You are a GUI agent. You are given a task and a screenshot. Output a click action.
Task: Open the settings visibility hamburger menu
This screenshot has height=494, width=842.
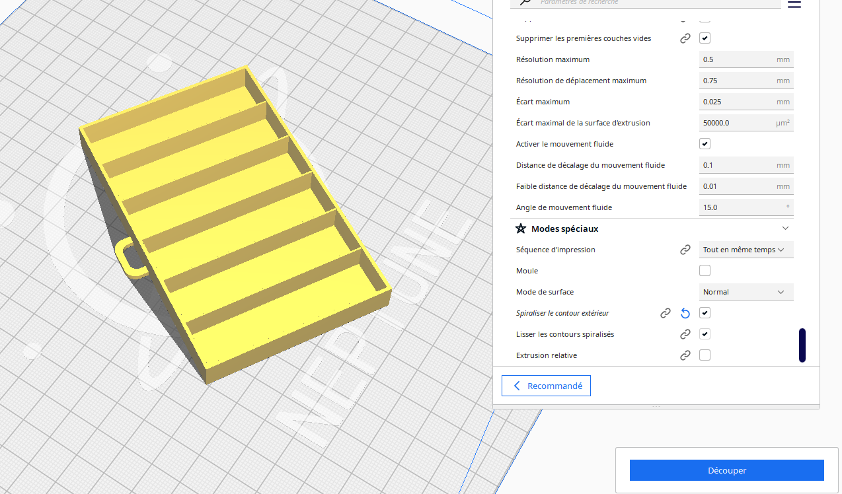click(794, 4)
